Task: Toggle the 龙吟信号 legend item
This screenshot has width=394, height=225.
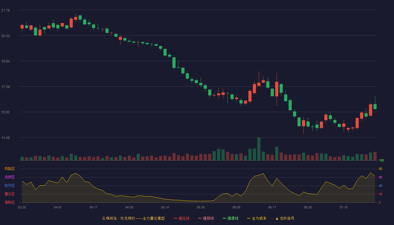Action: (x=285, y=218)
